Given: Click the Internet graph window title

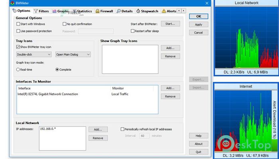Looking at the screenshot, I should [x=246, y=86].
